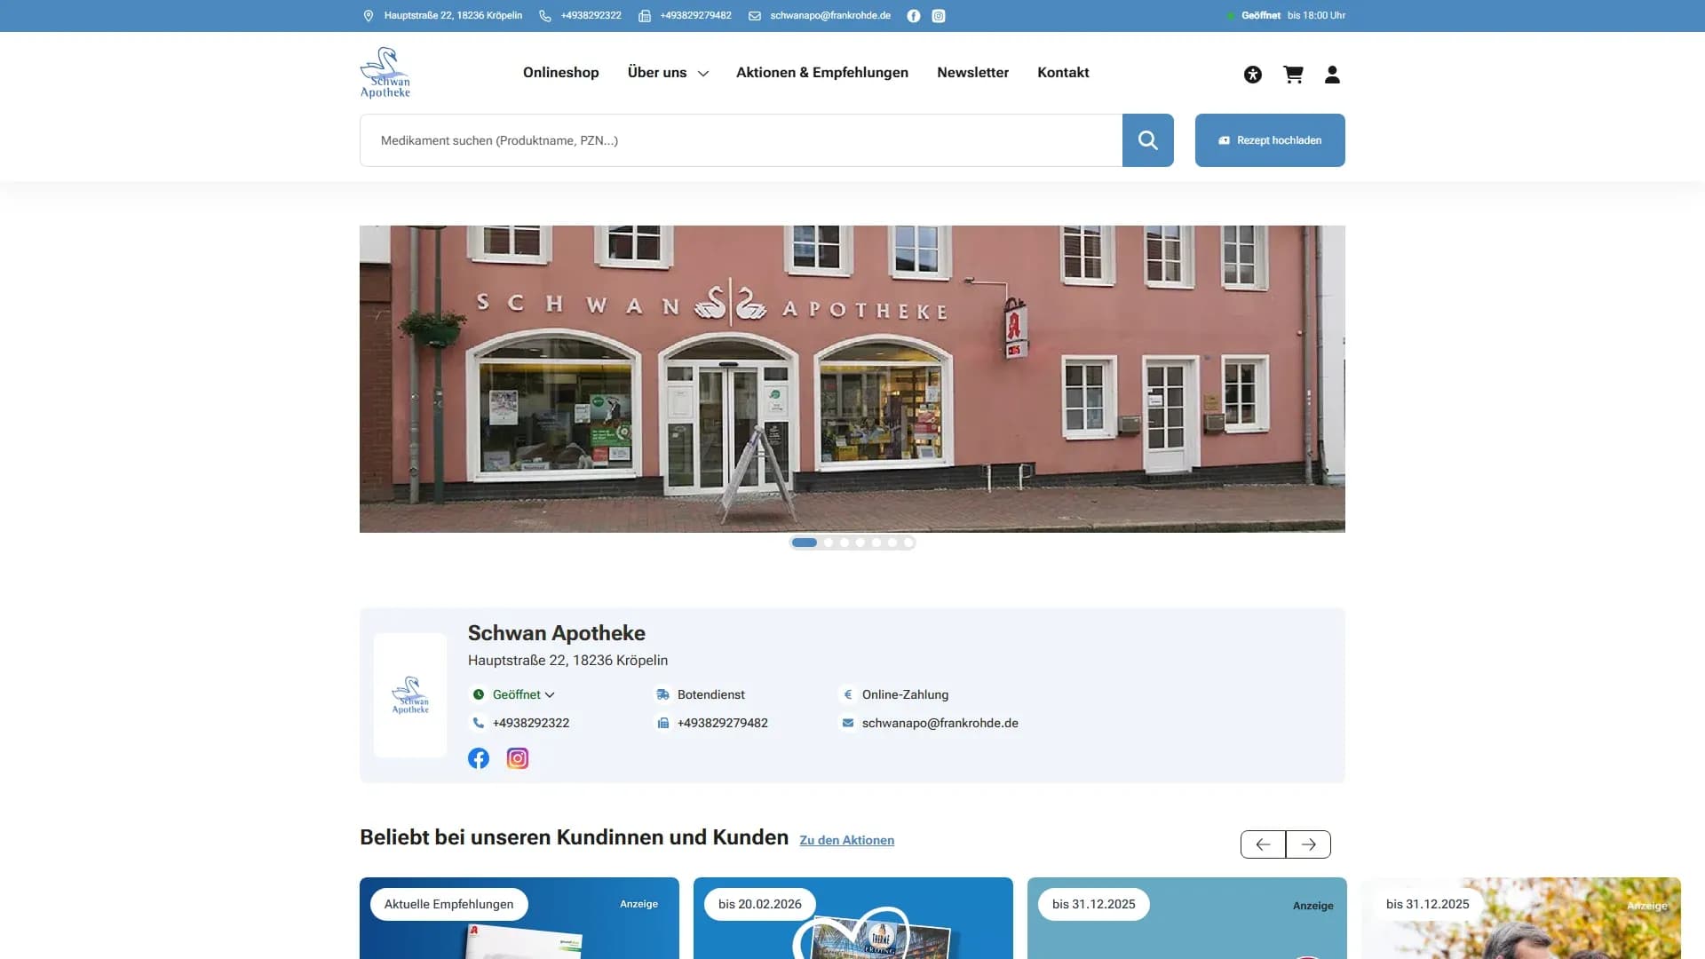Open the shopping cart
Image resolution: width=1705 pixels, height=959 pixels.
[x=1293, y=75]
